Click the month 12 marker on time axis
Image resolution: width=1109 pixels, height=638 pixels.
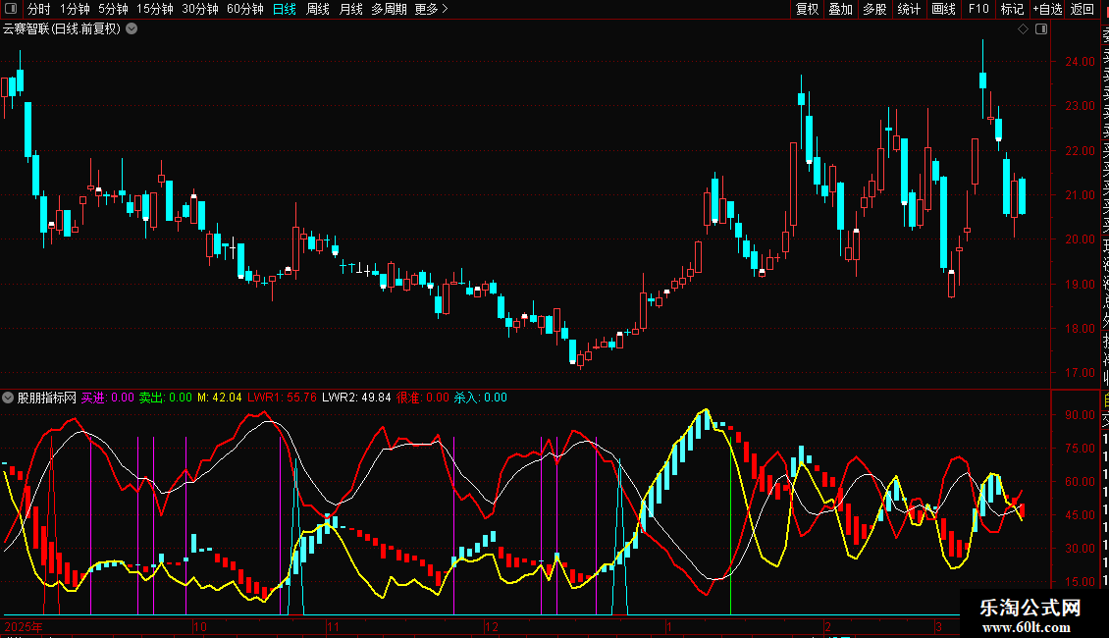click(492, 626)
